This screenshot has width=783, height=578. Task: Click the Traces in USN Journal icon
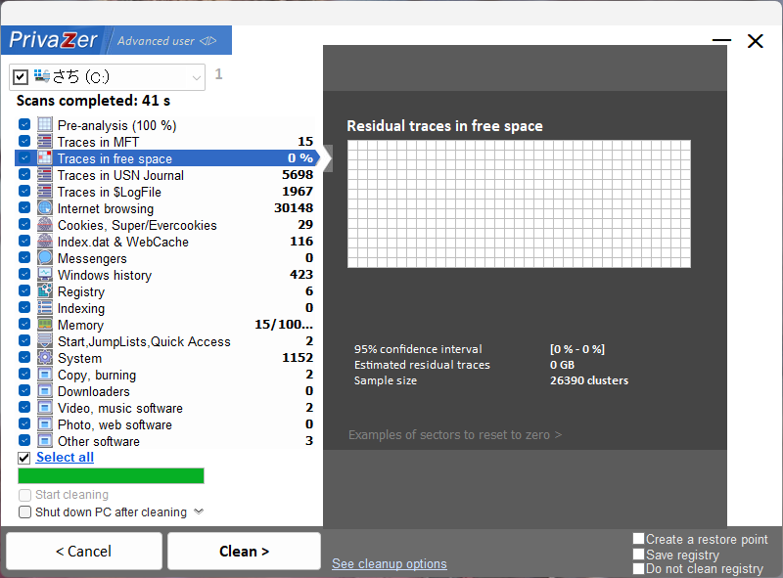click(x=45, y=174)
